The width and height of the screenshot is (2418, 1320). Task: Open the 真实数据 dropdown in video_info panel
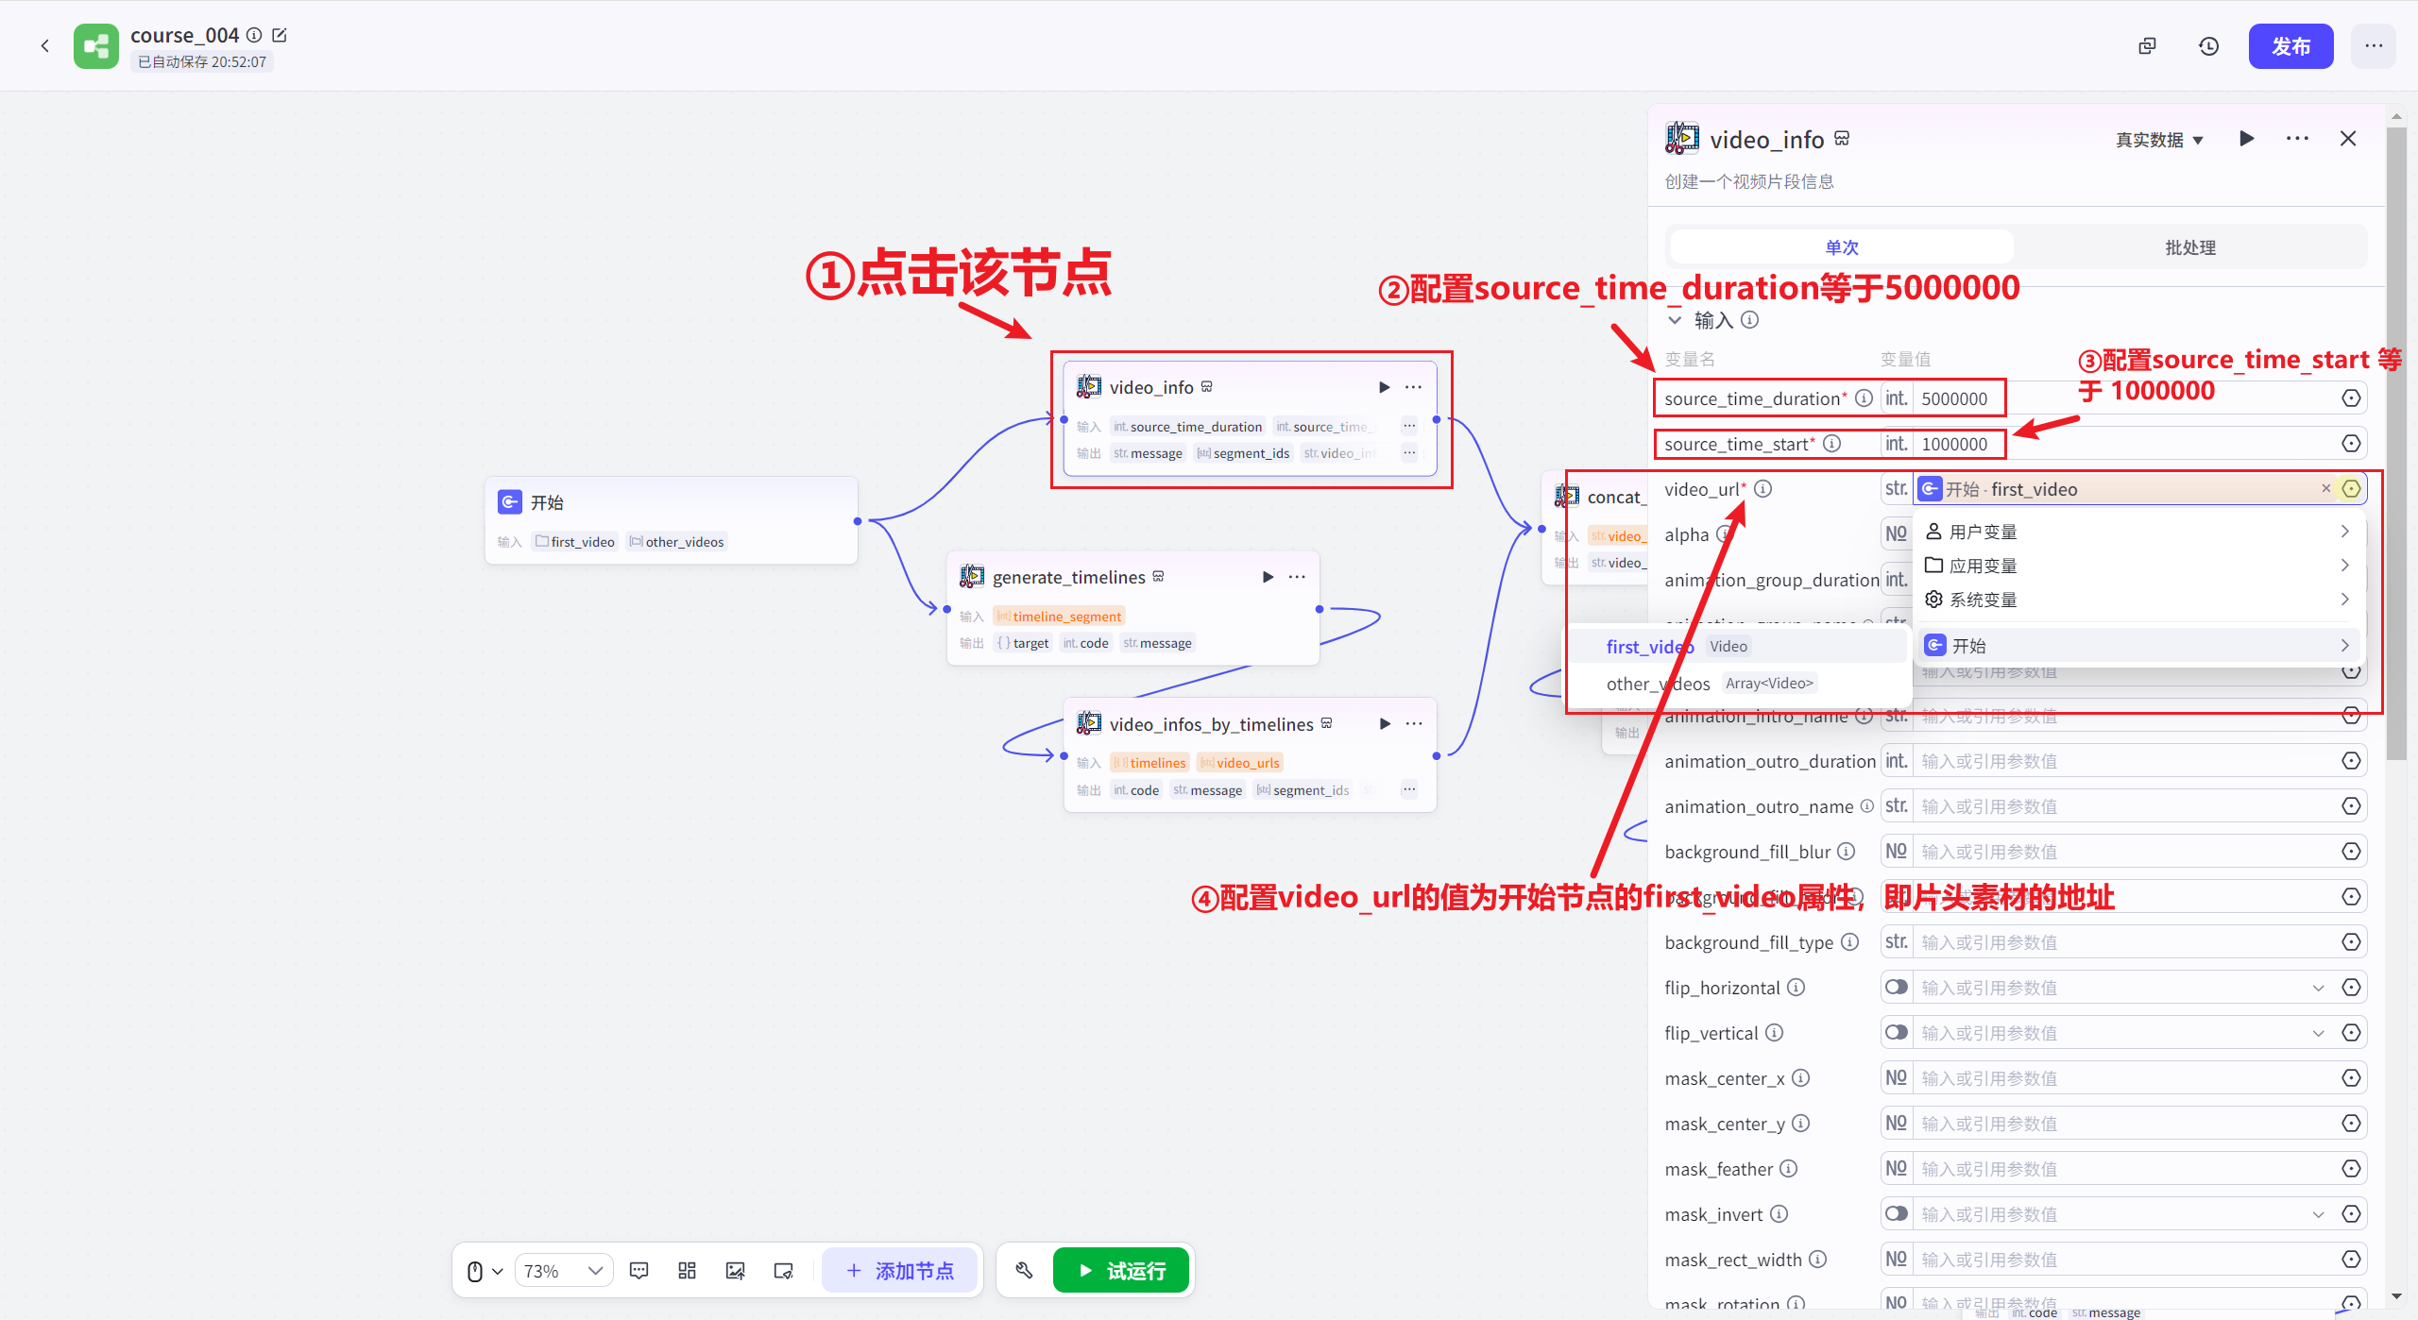pyautogui.click(x=2160, y=139)
